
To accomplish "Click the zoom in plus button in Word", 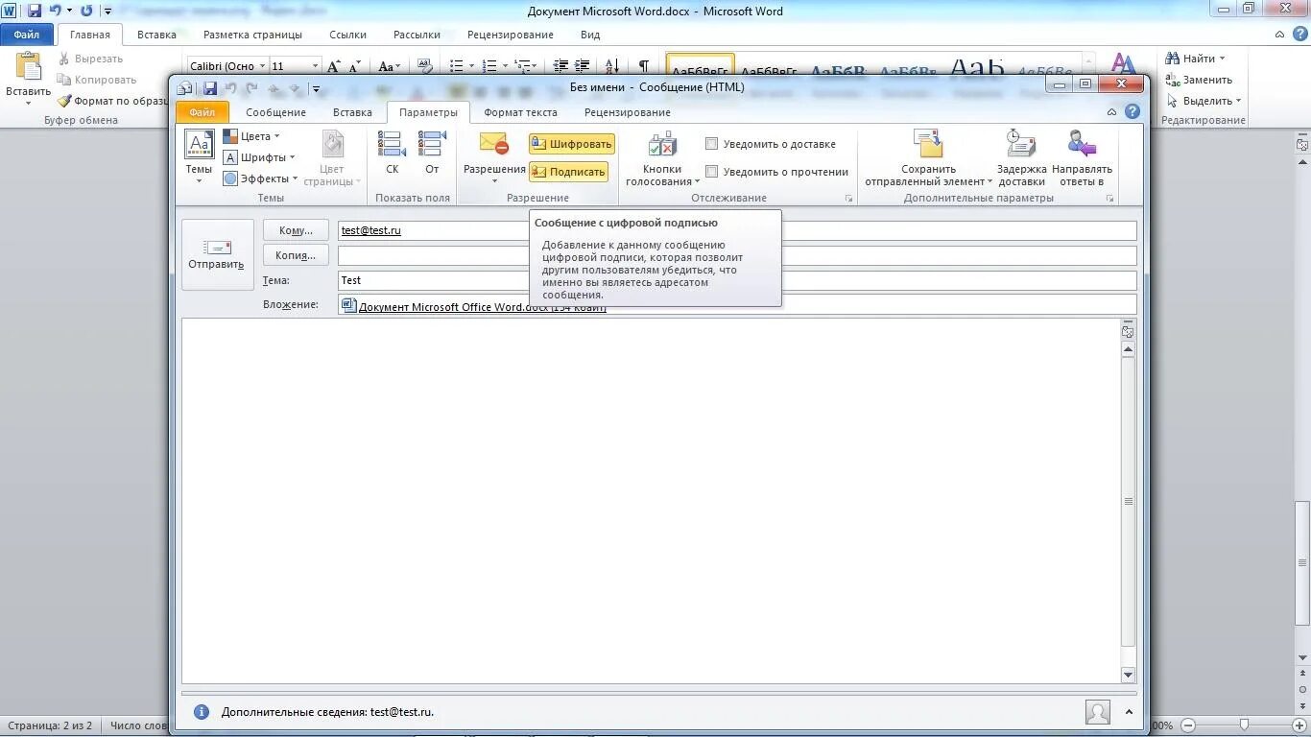I will (x=1299, y=725).
